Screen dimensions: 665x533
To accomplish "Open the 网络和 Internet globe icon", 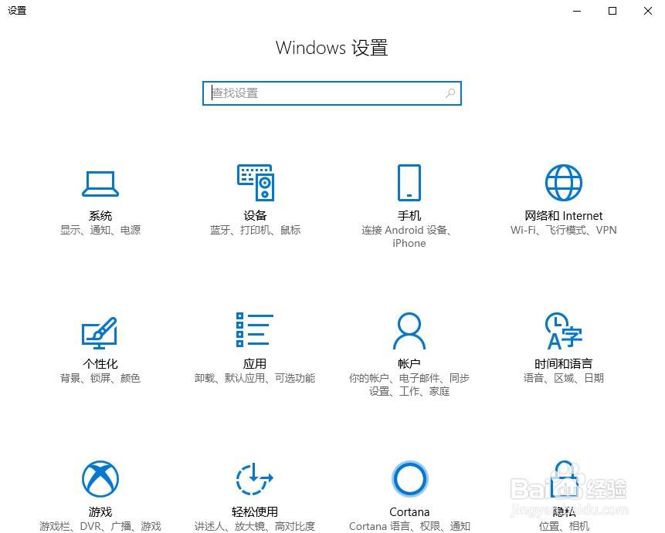I will click(x=563, y=183).
